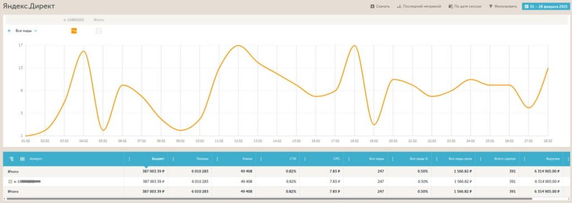Click the Все лиды цена column header
Viewport: 572px width, 203px height.
[x=461, y=159]
